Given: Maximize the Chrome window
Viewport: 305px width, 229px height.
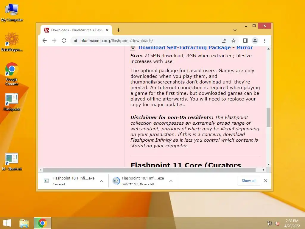Looking at the screenshot, I should point(254,26).
